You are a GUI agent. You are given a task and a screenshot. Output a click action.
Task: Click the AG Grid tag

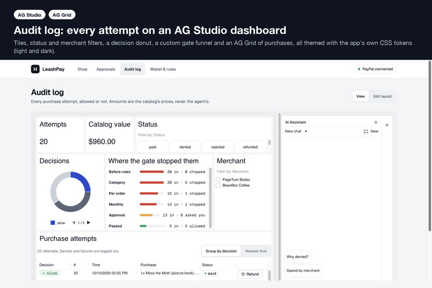[62, 15]
